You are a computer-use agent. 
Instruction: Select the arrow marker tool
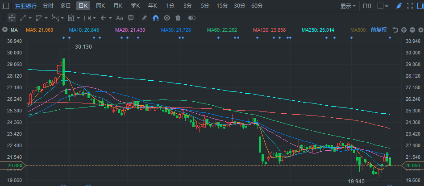(103, 18)
